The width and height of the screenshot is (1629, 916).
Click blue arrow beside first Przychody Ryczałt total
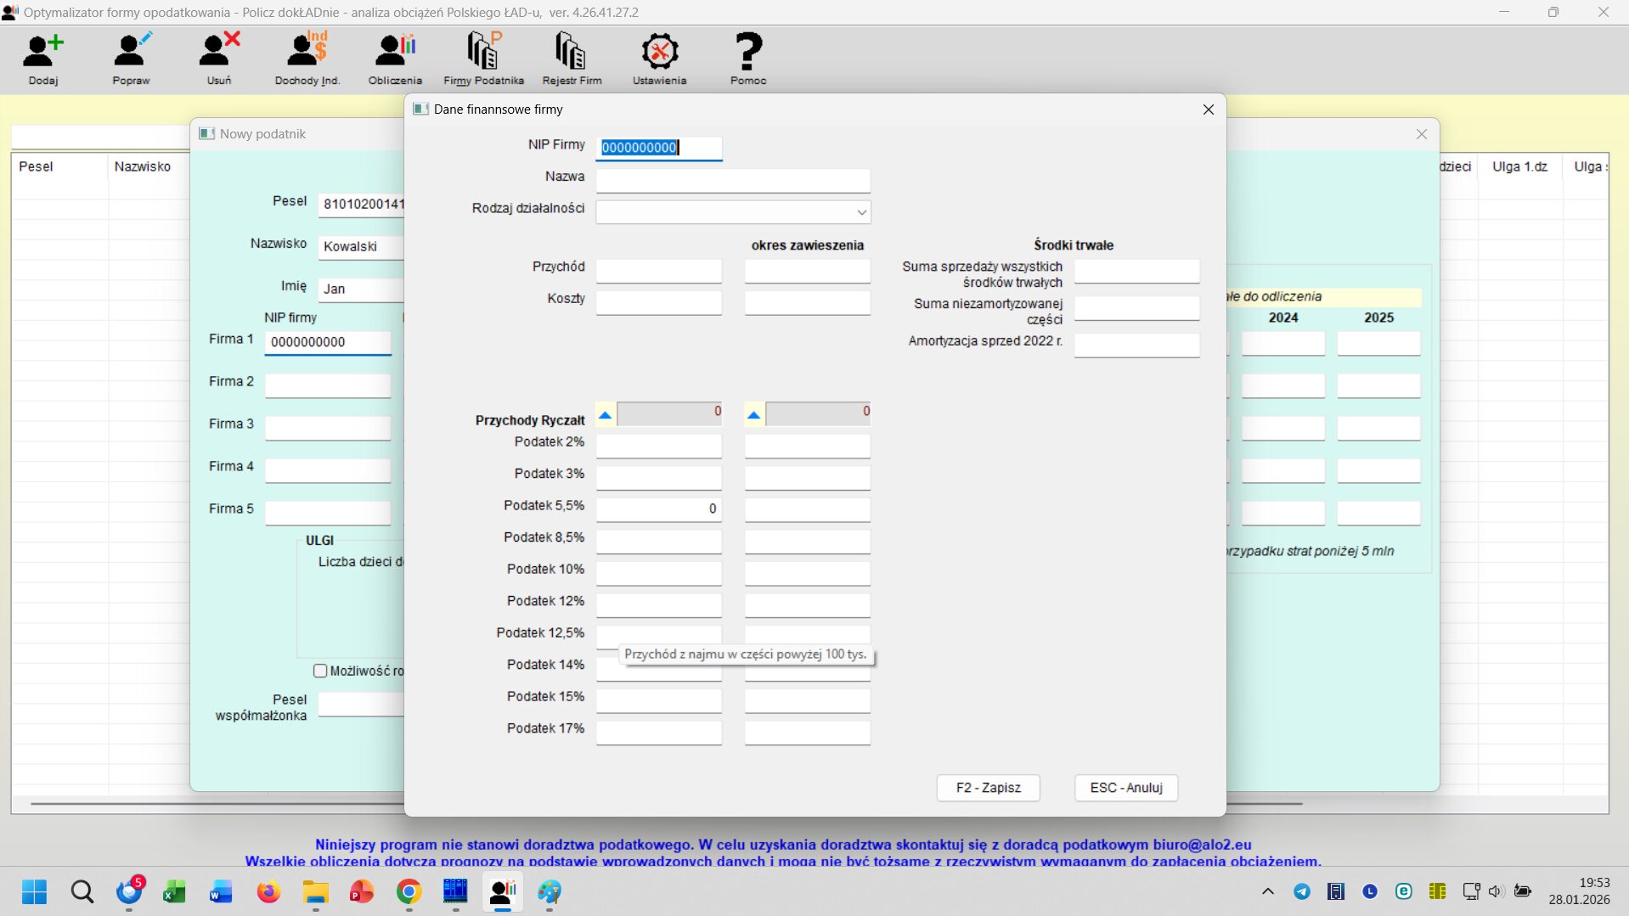coord(605,415)
